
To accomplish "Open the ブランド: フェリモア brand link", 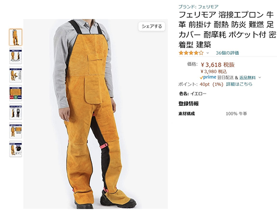I will (198, 7).
